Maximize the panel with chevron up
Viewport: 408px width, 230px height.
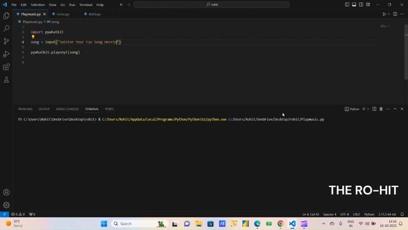[395, 109]
